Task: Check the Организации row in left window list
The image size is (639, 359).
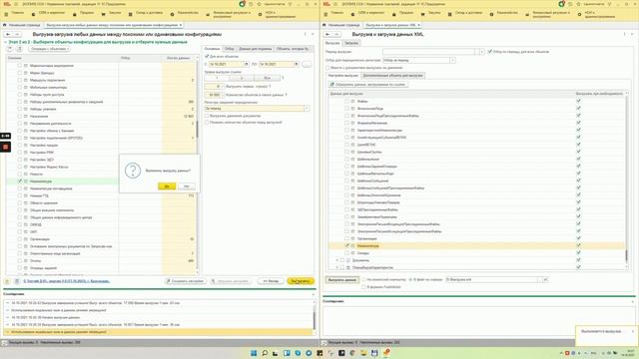Action: [20, 239]
